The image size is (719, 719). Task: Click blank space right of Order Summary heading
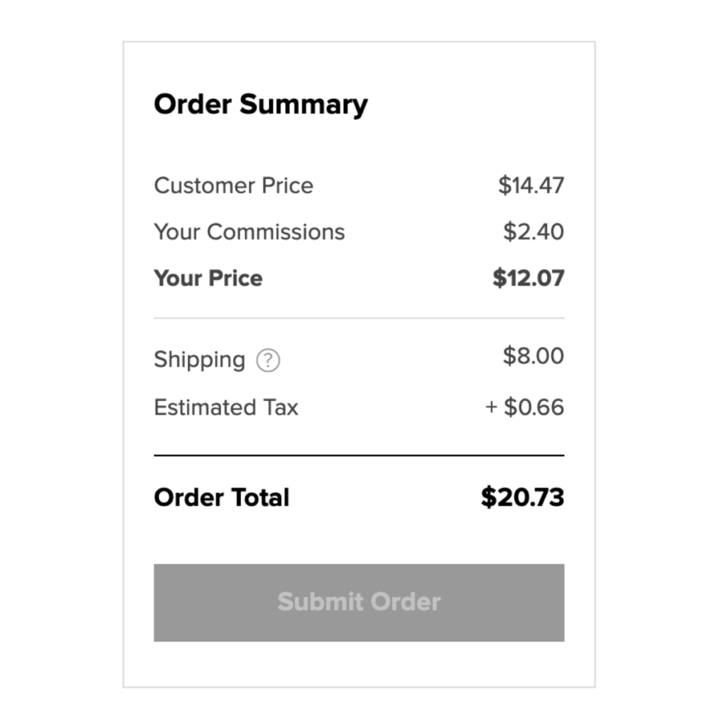(477, 105)
